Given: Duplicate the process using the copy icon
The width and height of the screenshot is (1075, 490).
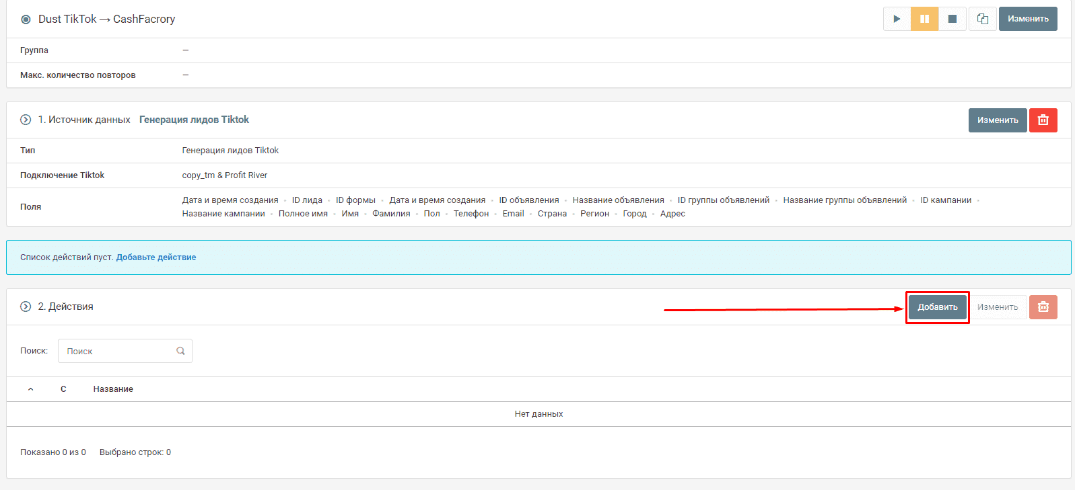Looking at the screenshot, I should click(x=983, y=19).
